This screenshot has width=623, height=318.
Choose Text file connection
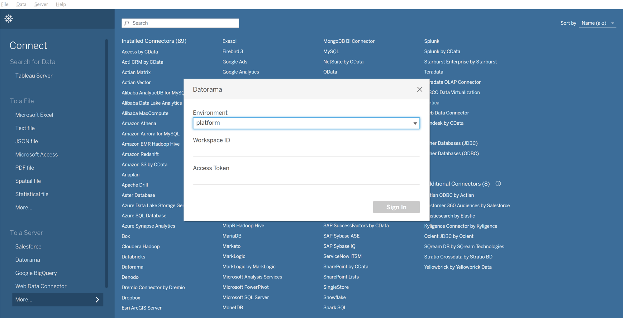click(25, 128)
